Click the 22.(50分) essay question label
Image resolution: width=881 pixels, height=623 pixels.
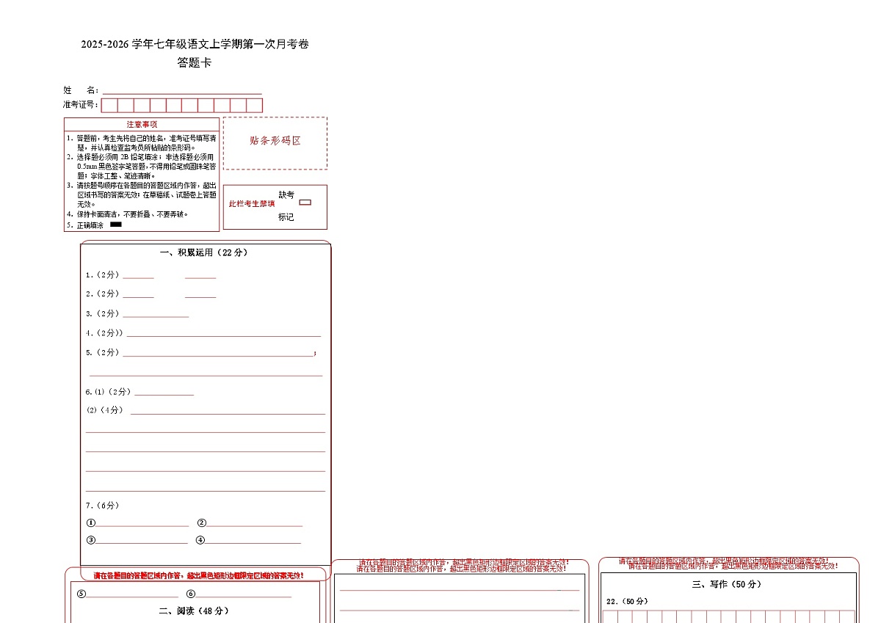point(628,602)
